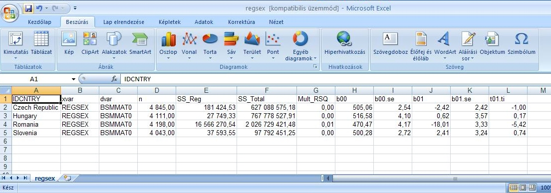Screen dimensions: 551x193
Task: Open the WordArt gallery
Action: pos(445,46)
